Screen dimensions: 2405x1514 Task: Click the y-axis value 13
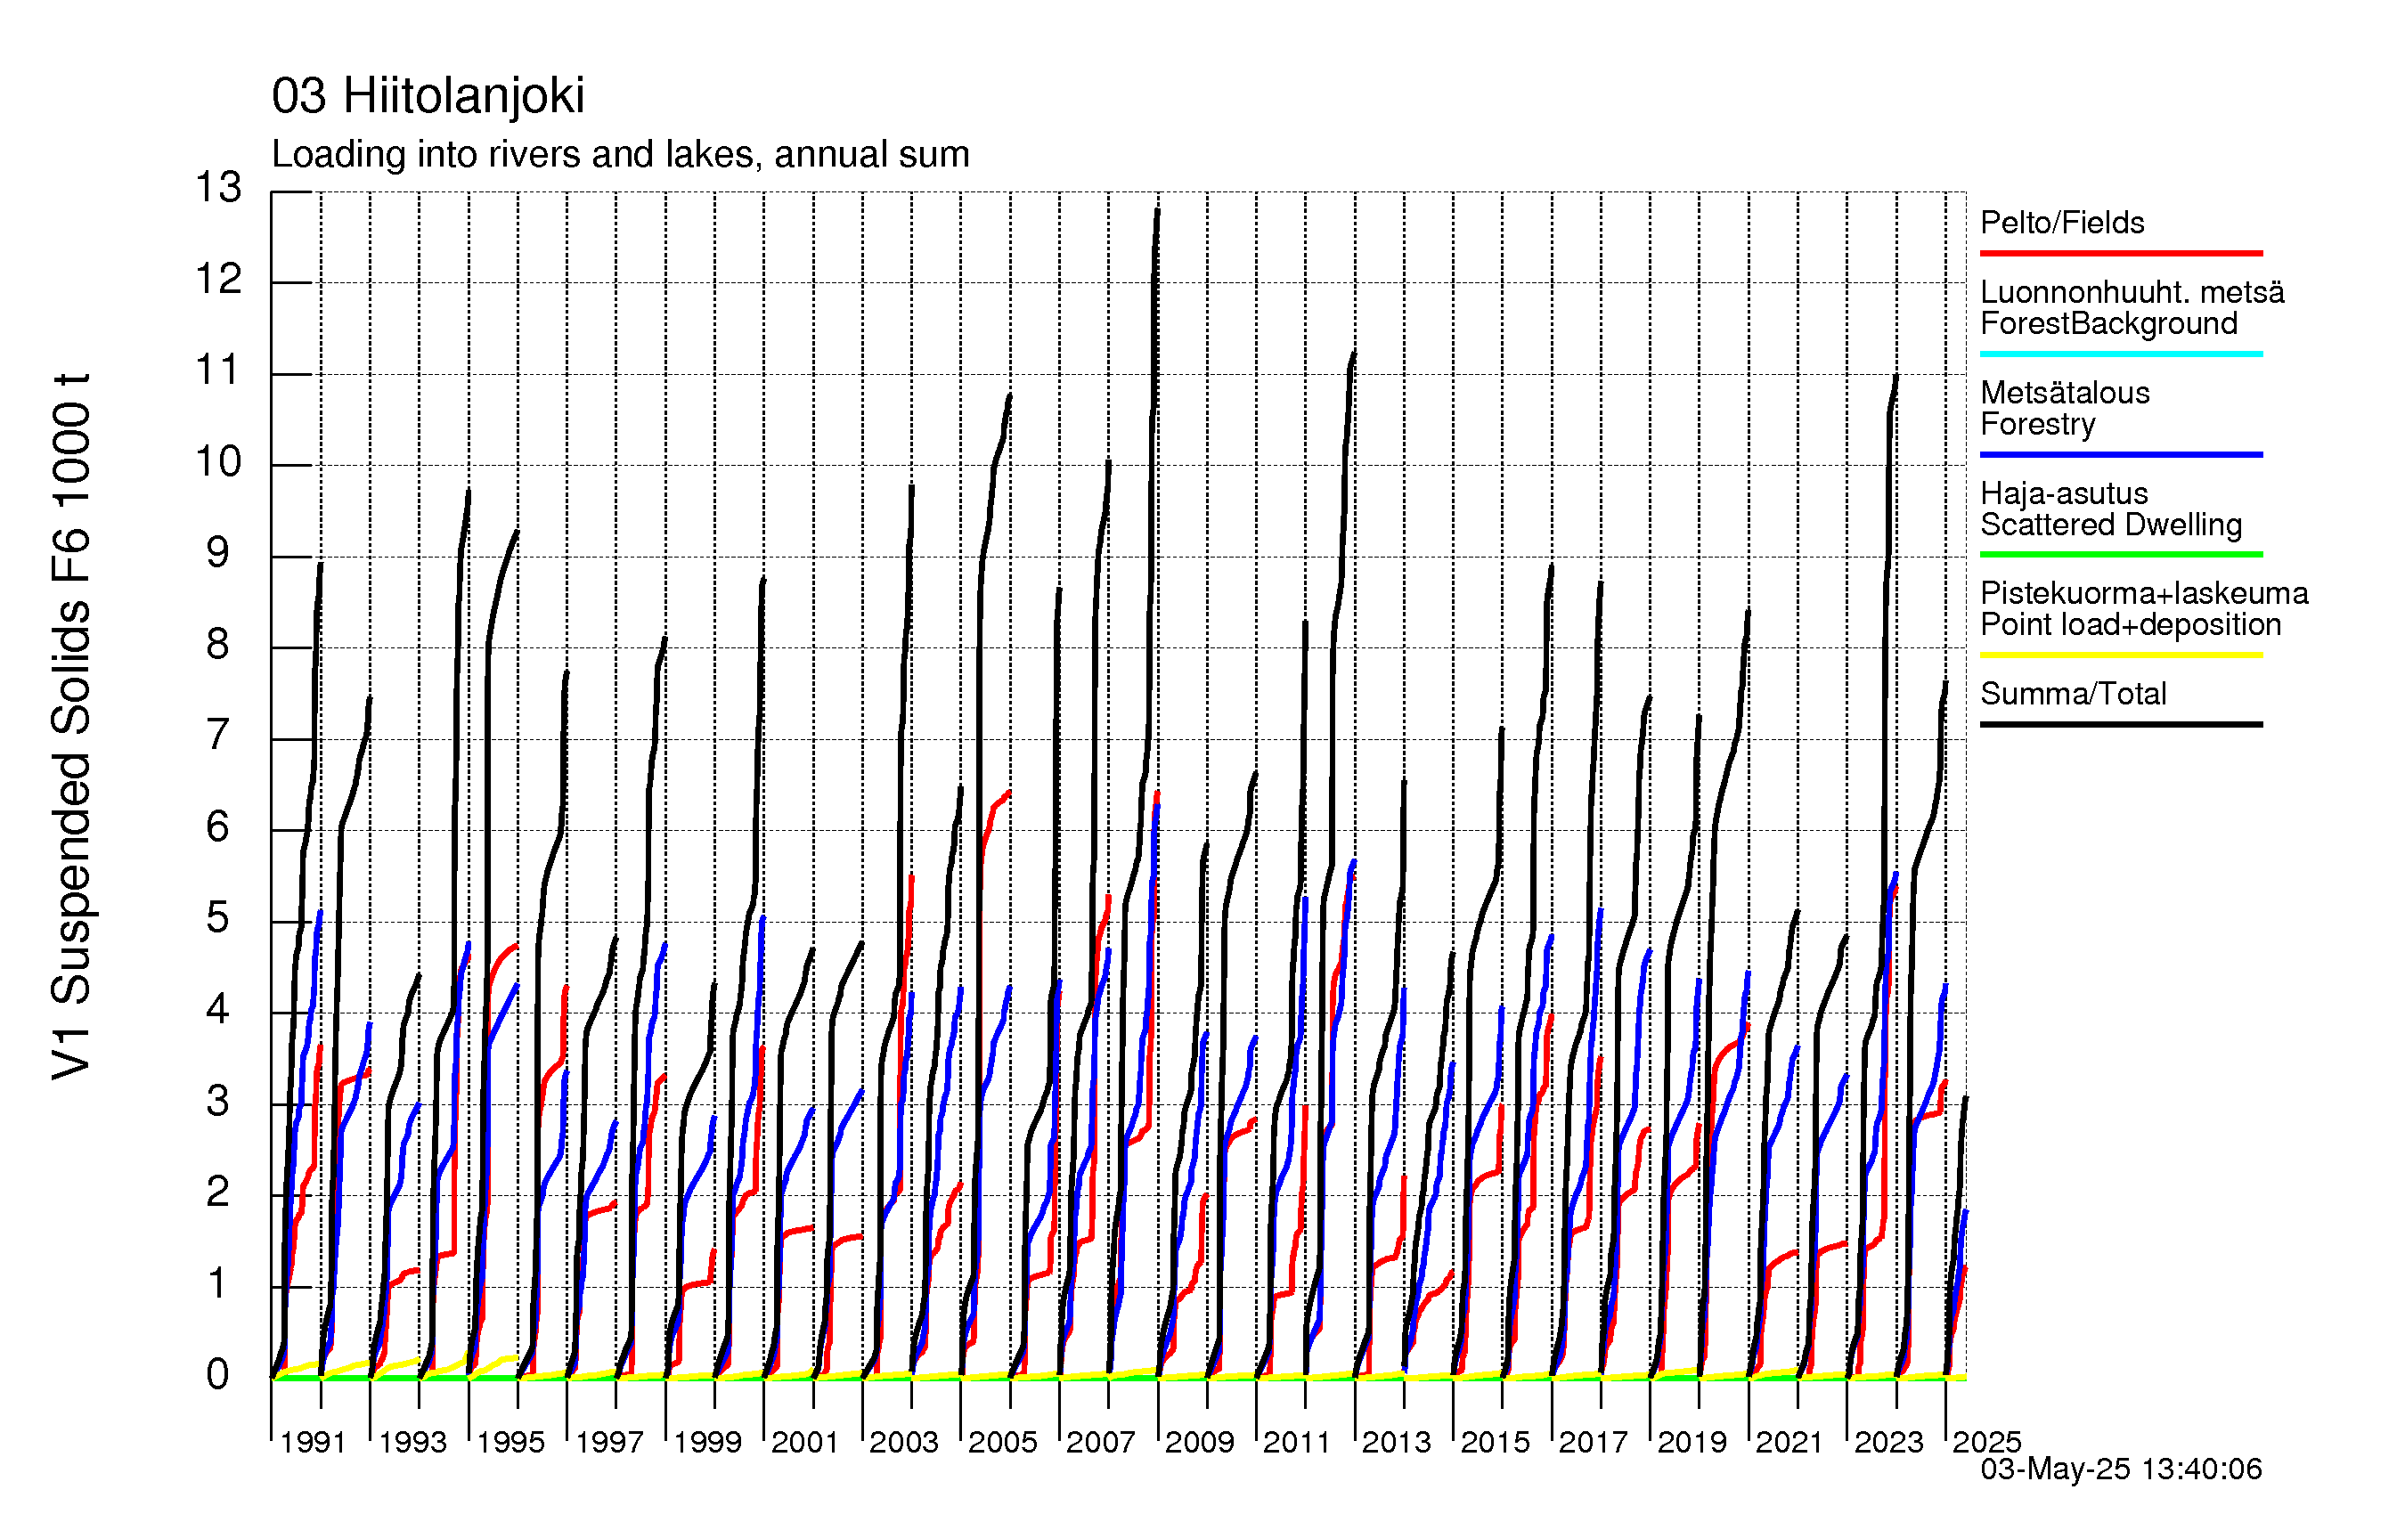(219, 188)
